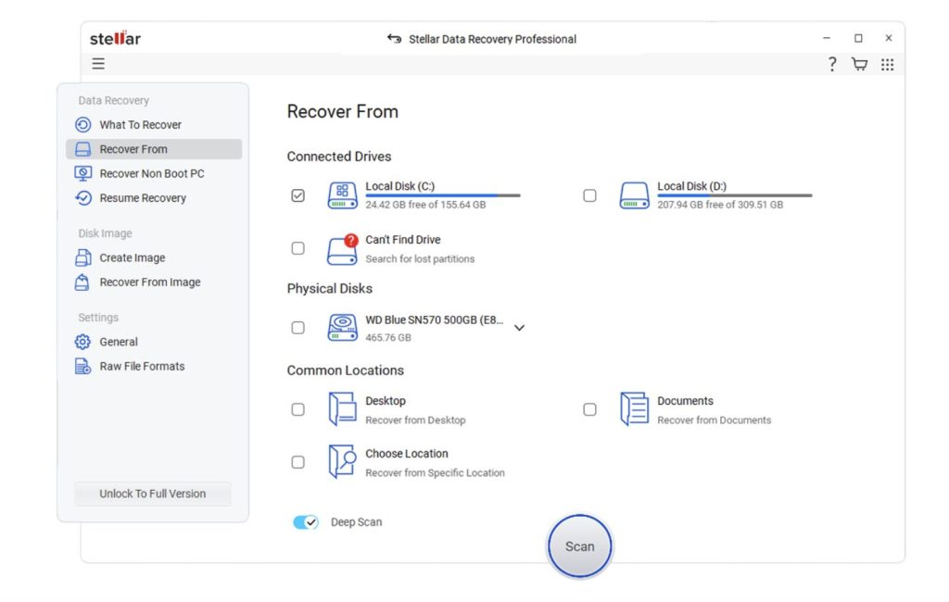Click "207.94 GB free of 309.51 GB" text
Viewport: 949px width, 602px height.
click(720, 205)
